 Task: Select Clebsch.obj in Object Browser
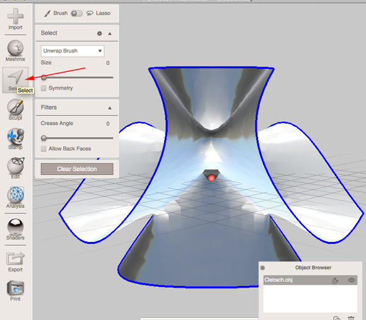click(310, 280)
